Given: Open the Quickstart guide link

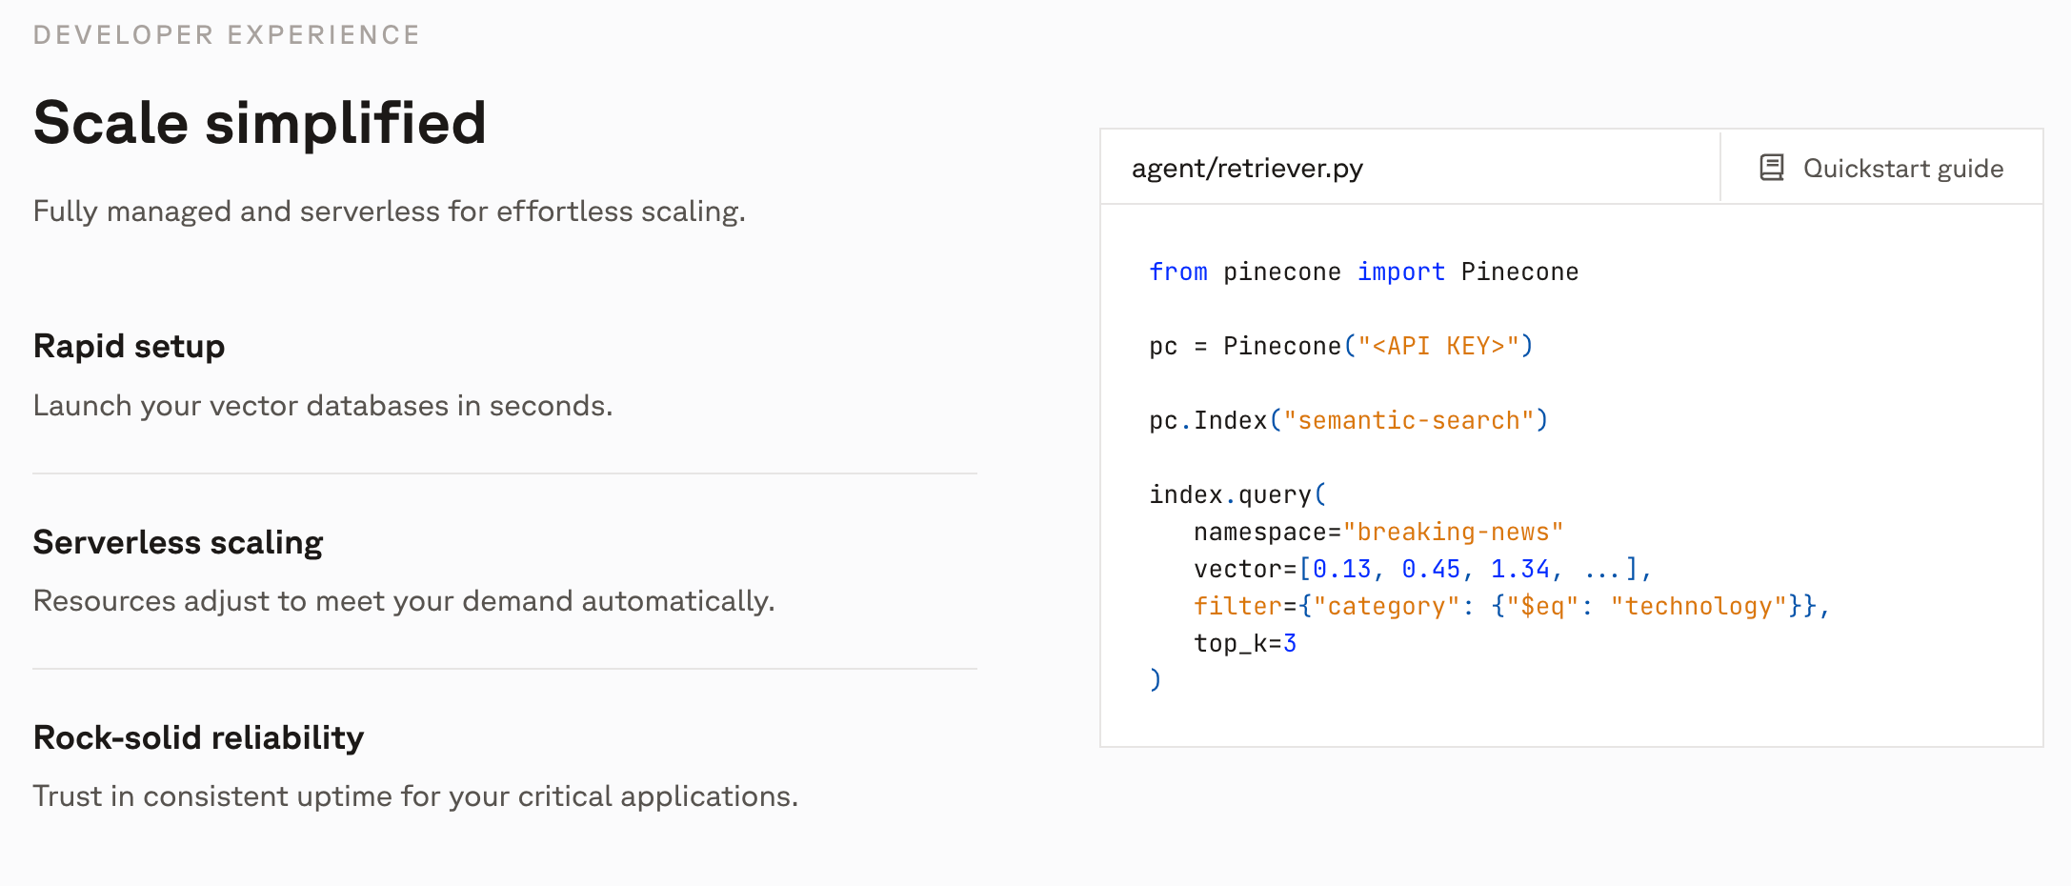Looking at the screenshot, I should 1881,168.
